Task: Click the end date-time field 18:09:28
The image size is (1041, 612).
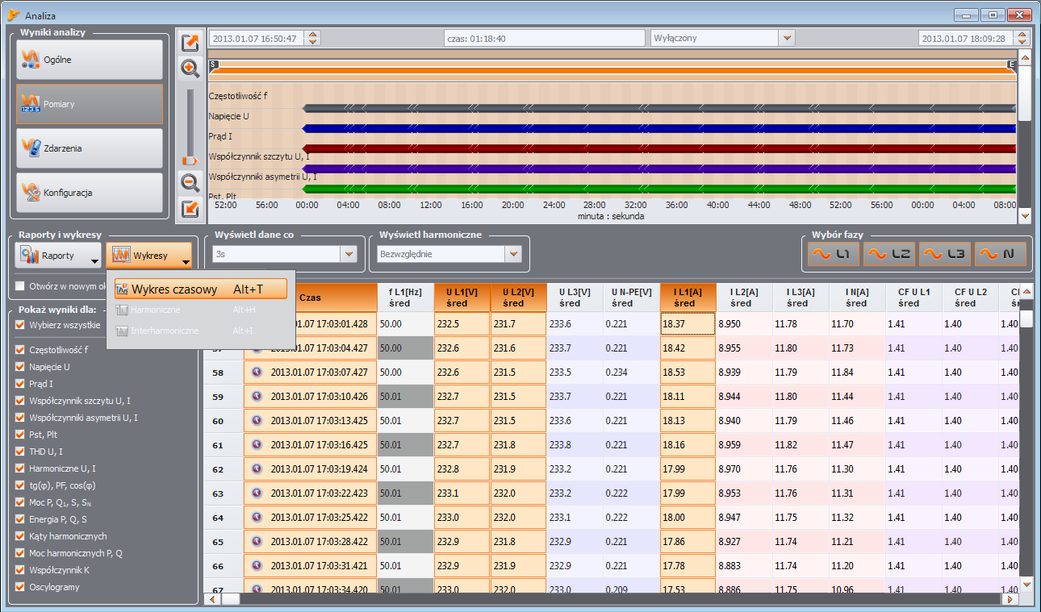Action: click(968, 38)
